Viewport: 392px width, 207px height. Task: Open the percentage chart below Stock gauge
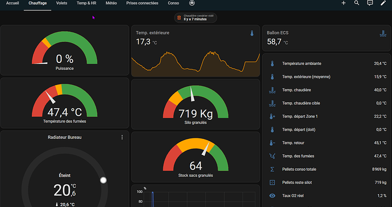(x=195, y=196)
